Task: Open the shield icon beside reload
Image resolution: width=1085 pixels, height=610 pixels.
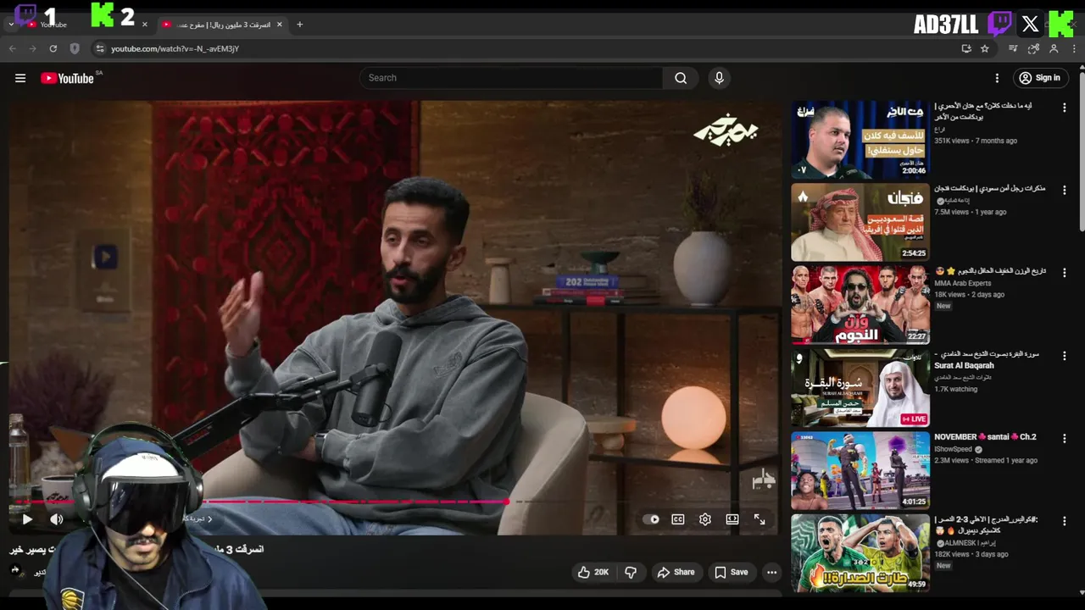Action: click(x=75, y=48)
